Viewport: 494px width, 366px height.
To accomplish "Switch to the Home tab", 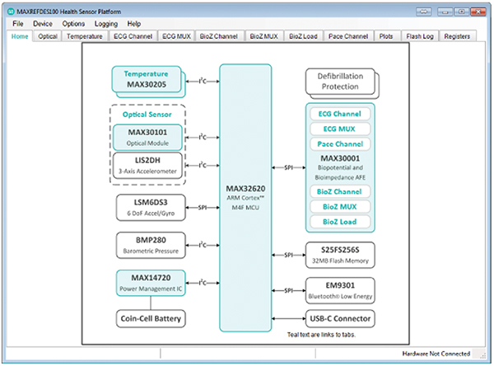I will click(x=20, y=36).
